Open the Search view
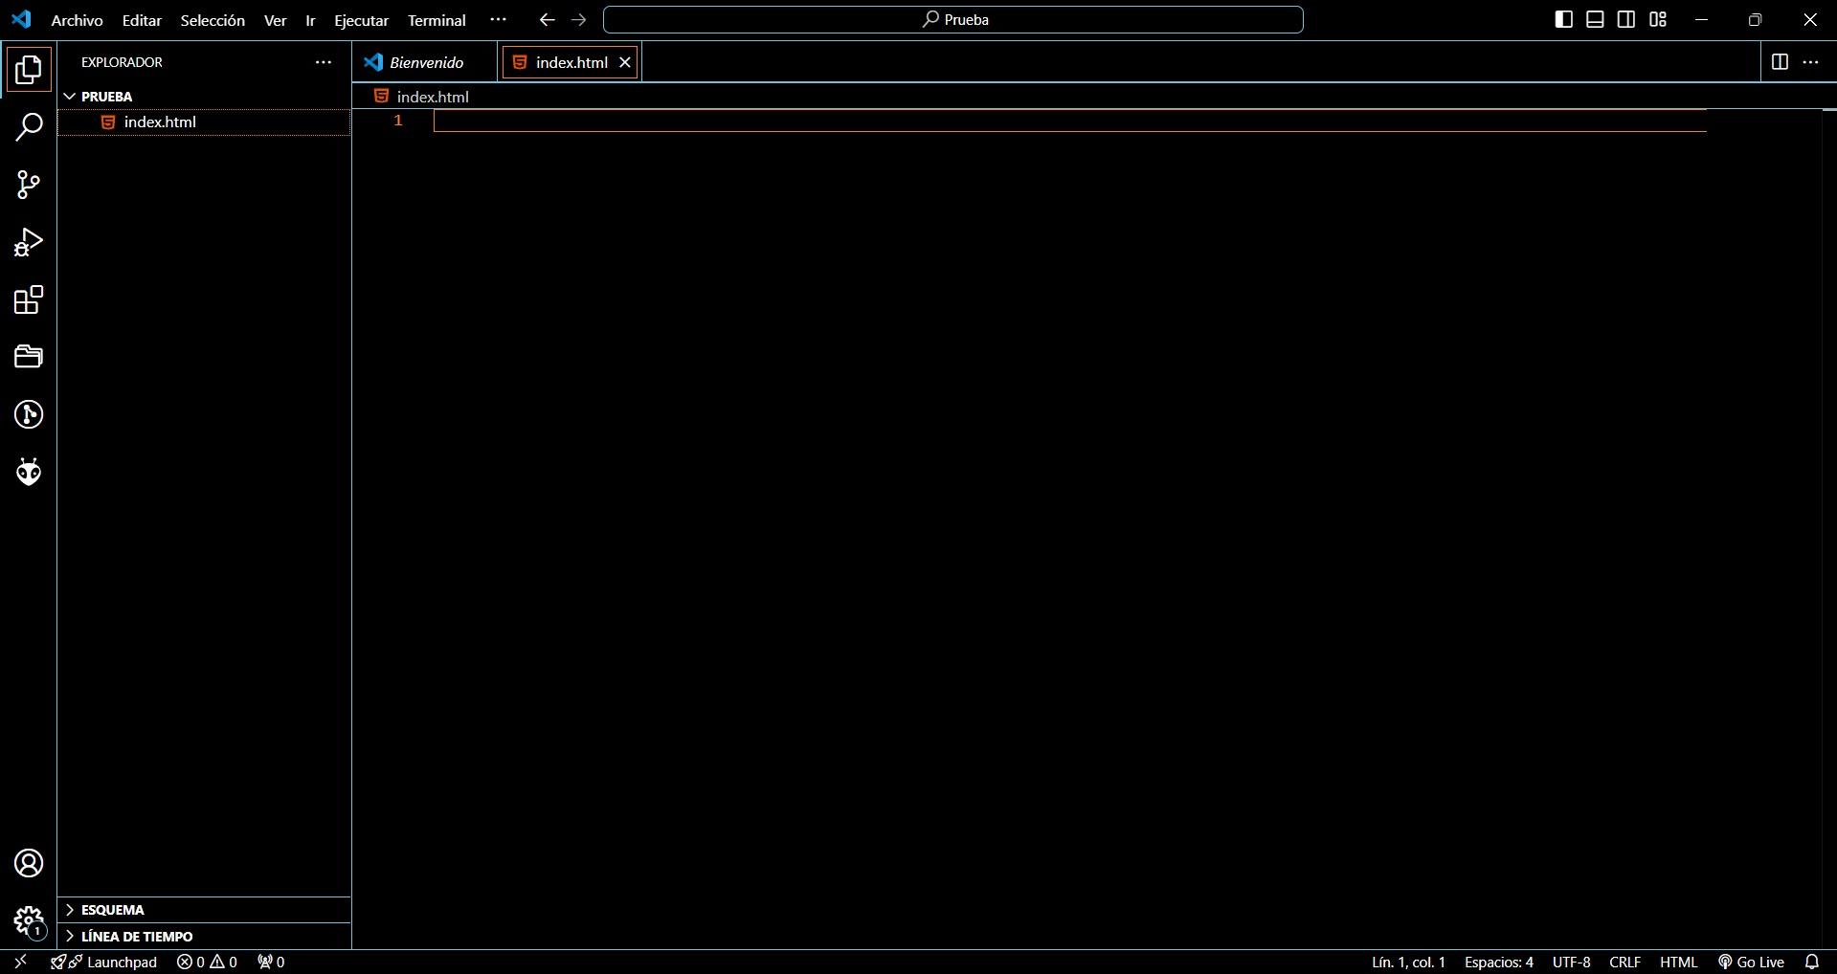The width and height of the screenshot is (1837, 974). click(x=29, y=126)
